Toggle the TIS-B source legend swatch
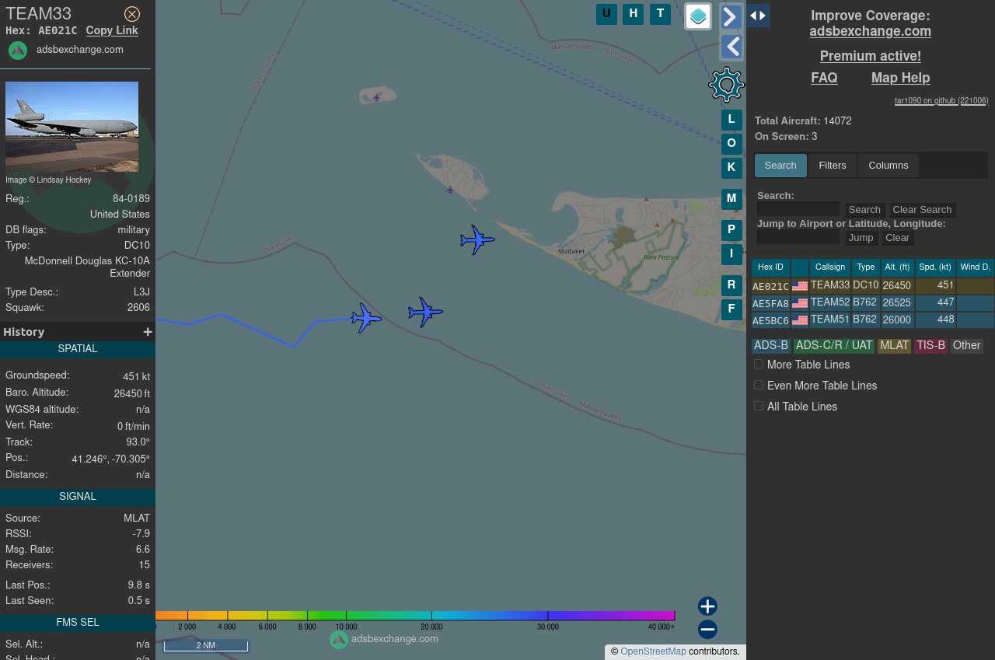 (930, 346)
